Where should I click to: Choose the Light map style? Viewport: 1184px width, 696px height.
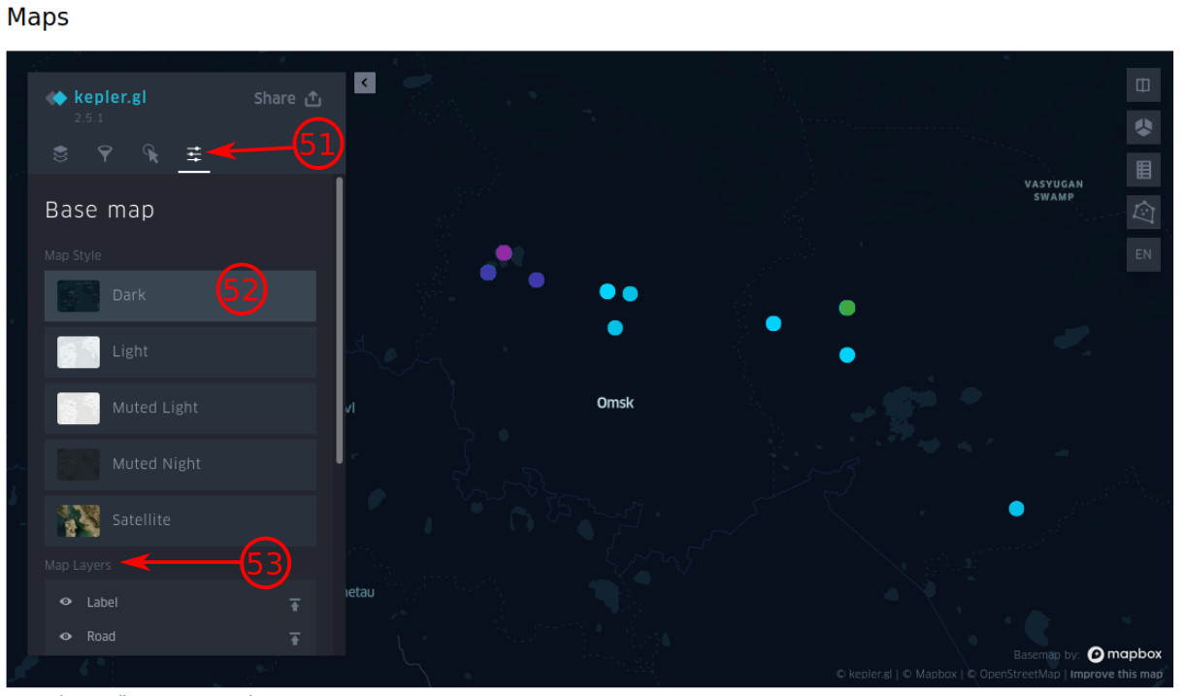coord(180,351)
